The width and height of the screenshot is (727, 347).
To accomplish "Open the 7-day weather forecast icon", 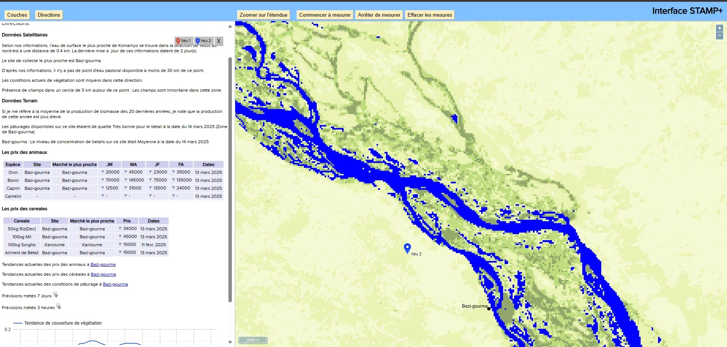I will click(56, 295).
